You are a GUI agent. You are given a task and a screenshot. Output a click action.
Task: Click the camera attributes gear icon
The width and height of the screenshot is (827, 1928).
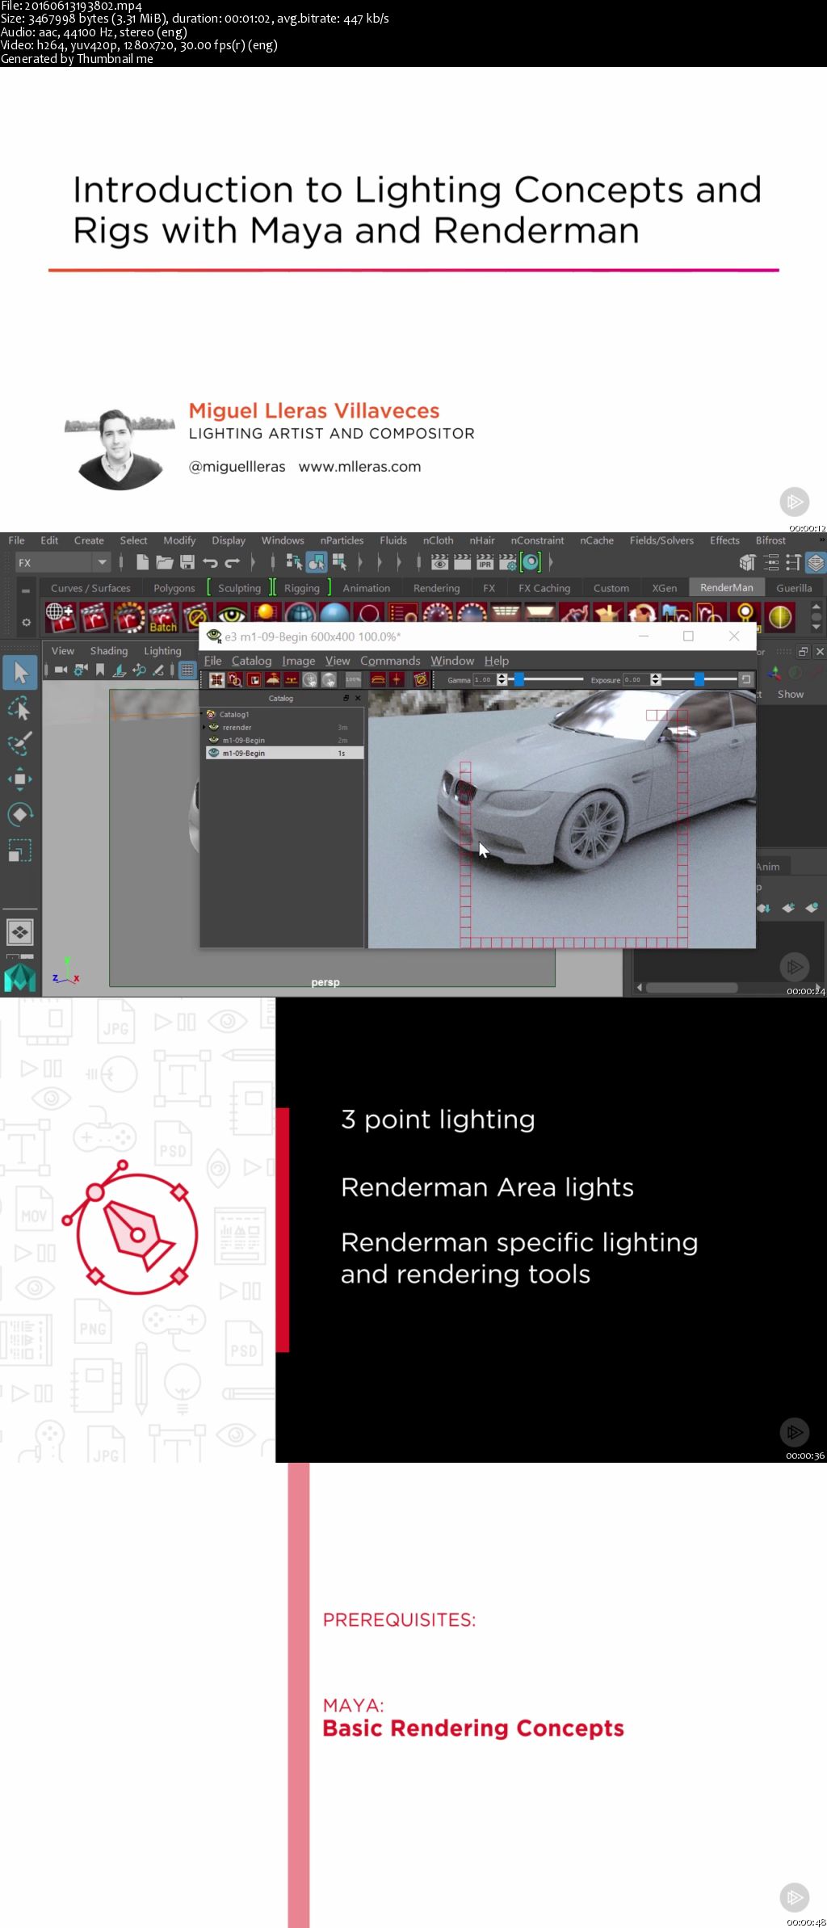pyautogui.click(x=81, y=670)
